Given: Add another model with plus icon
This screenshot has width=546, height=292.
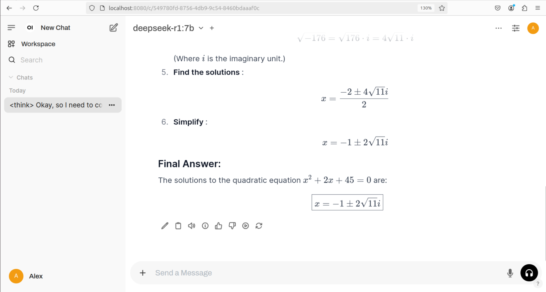Looking at the screenshot, I should tap(212, 28).
